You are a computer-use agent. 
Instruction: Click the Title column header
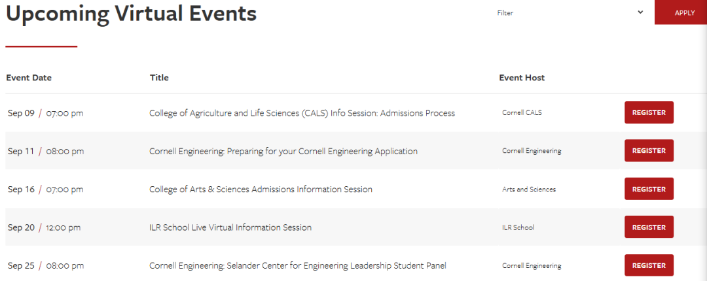(x=159, y=78)
